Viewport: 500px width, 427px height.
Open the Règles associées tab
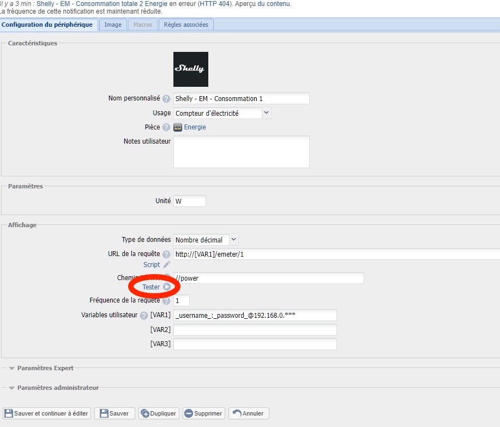[x=186, y=25]
